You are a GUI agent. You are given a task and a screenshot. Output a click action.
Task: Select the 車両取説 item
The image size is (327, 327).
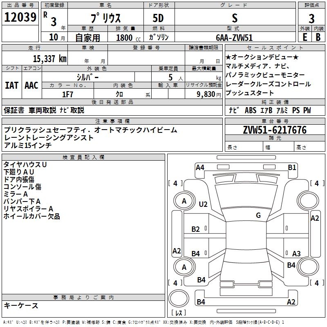43,110
